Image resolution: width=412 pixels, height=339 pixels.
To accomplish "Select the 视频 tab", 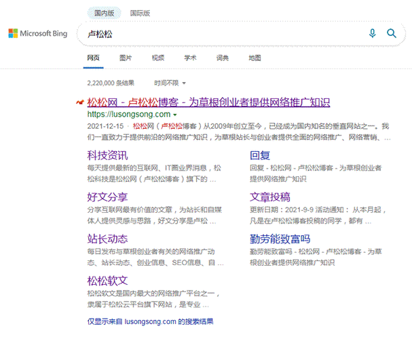I will coord(158,58).
